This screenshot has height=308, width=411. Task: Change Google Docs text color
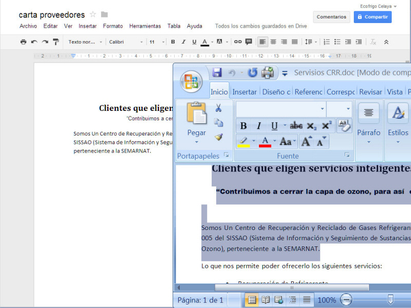[x=204, y=42]
